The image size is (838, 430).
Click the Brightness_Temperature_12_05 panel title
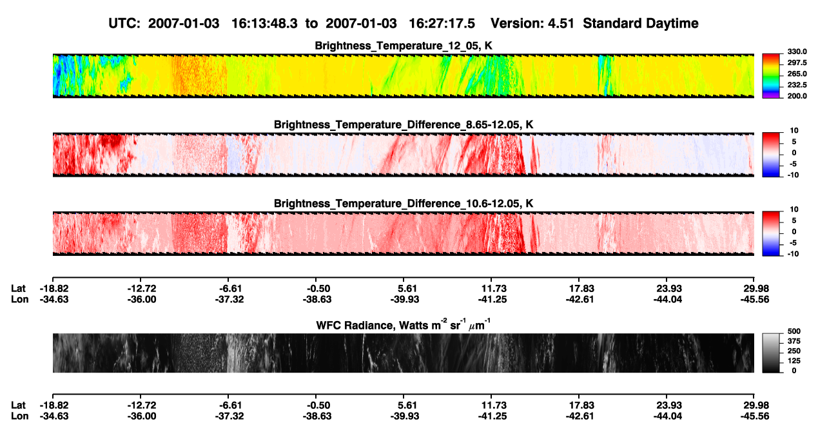point(404,46)
